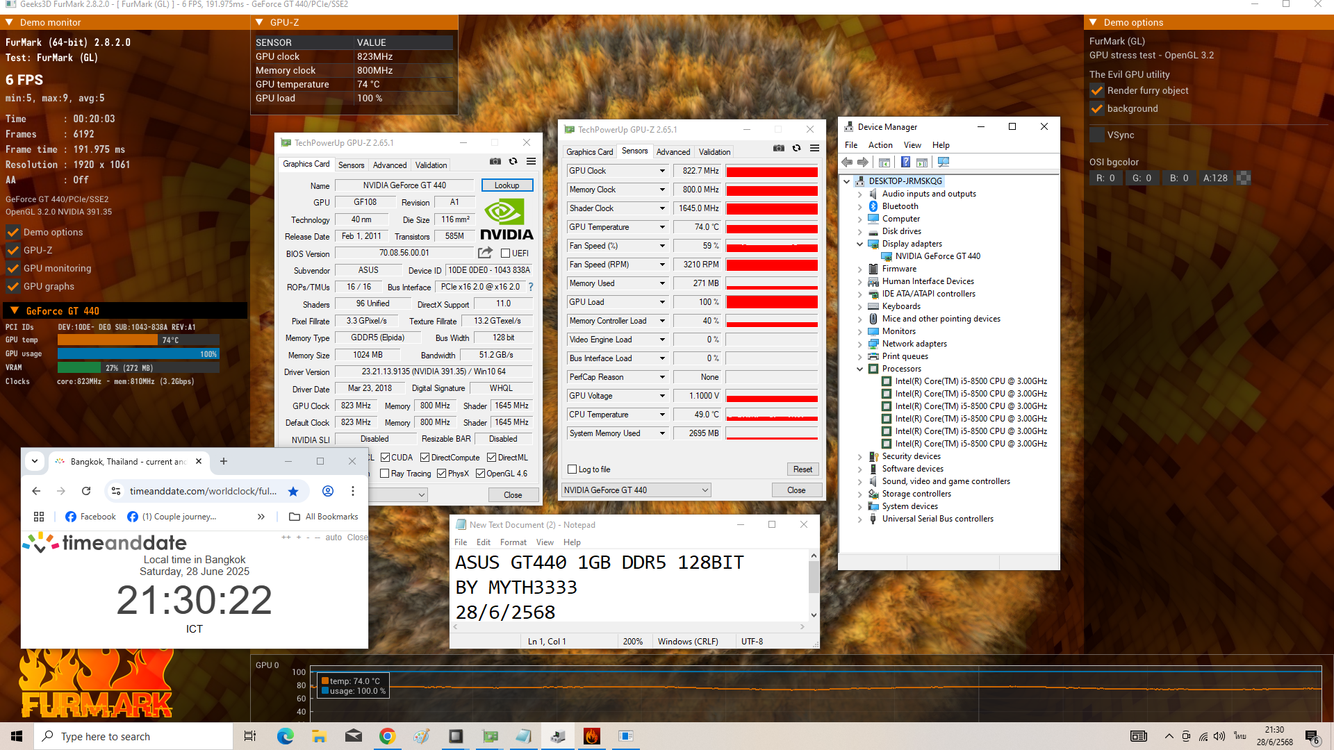The width and height of the screenshot is (1334, 750).
Task: Open the Windows Start menu
Action: pyautogui.click(x=17, y=736)
